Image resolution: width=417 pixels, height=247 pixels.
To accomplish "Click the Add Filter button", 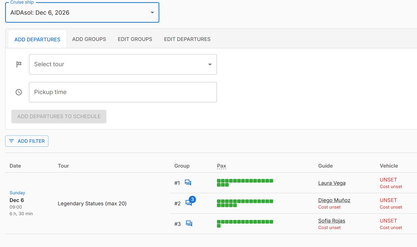I will coord(27,141).
